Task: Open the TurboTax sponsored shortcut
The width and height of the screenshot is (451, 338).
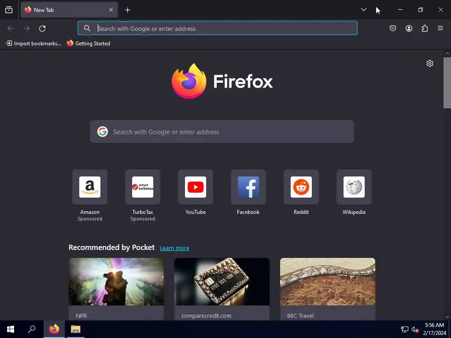Action: point(143,187)
